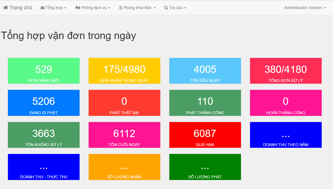Viewport: 333px width, 189px height.
Task: Click the handshake icon beside Phòng dịch vụ
Action: click(78, 8)
